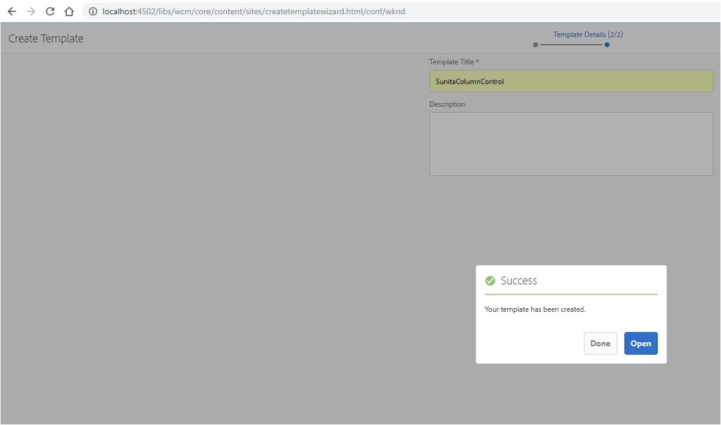721x425 pixels.
Task: Select the Template Details (2/2) step
Action: point(588,35)
